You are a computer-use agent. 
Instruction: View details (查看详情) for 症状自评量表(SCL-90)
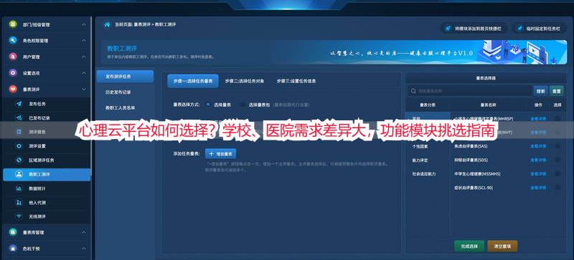pos(538,188)
